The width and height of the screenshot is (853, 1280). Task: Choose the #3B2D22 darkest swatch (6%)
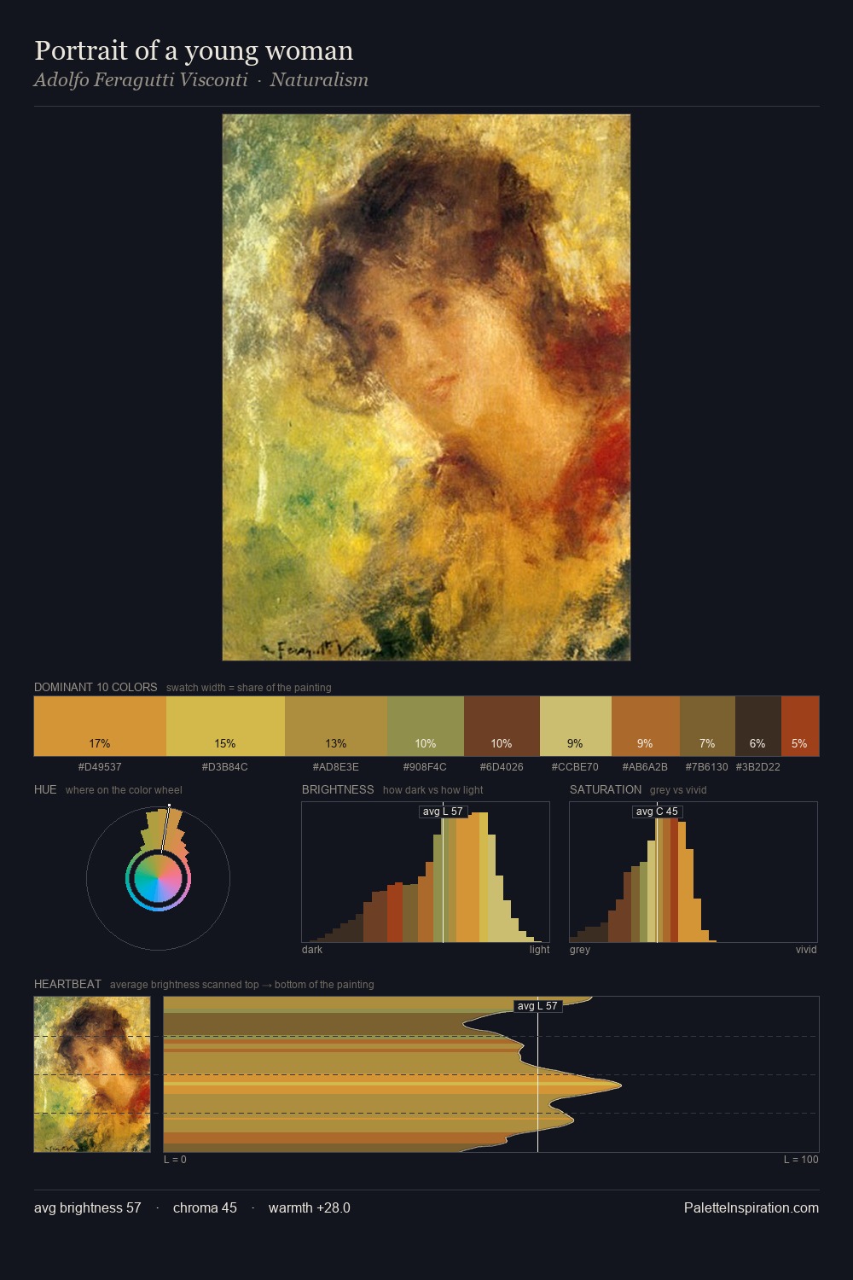click(x=758, y=726)
